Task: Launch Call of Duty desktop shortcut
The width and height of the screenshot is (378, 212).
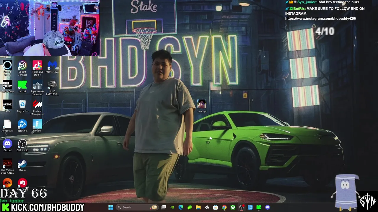Action: click(7, 87)
